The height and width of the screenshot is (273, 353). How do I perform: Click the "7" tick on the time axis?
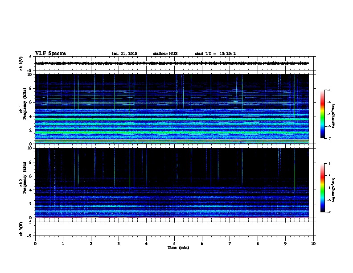point(230,244)
